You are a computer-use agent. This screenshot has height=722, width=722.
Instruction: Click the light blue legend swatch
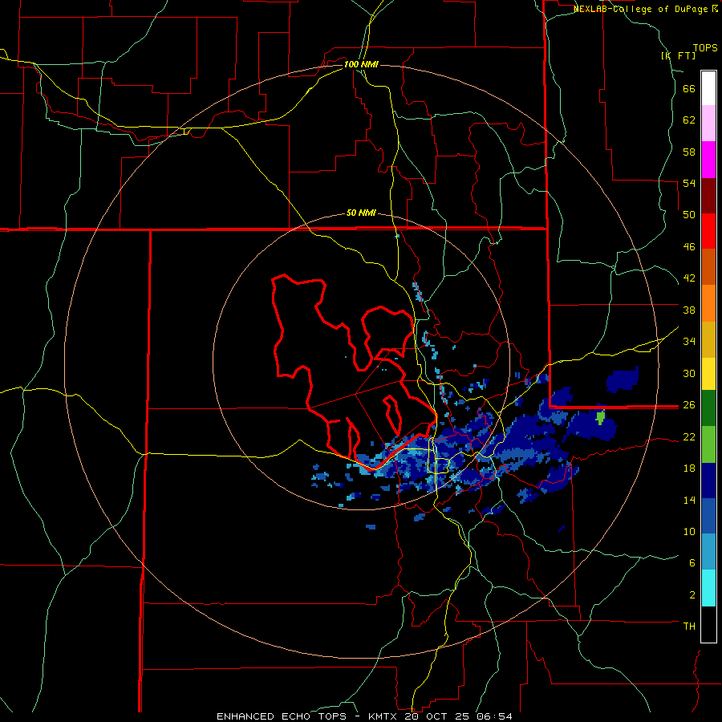coord(708,552)
